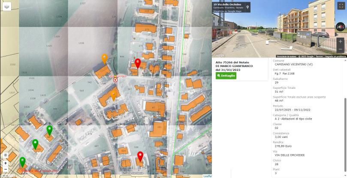
Task: Click the Leaflet attribution link
Action: click(207, 176)
